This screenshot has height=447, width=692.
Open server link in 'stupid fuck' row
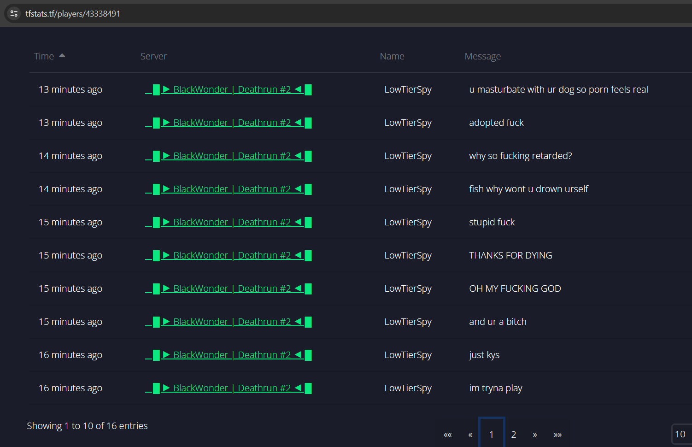[x=229, y=222]
